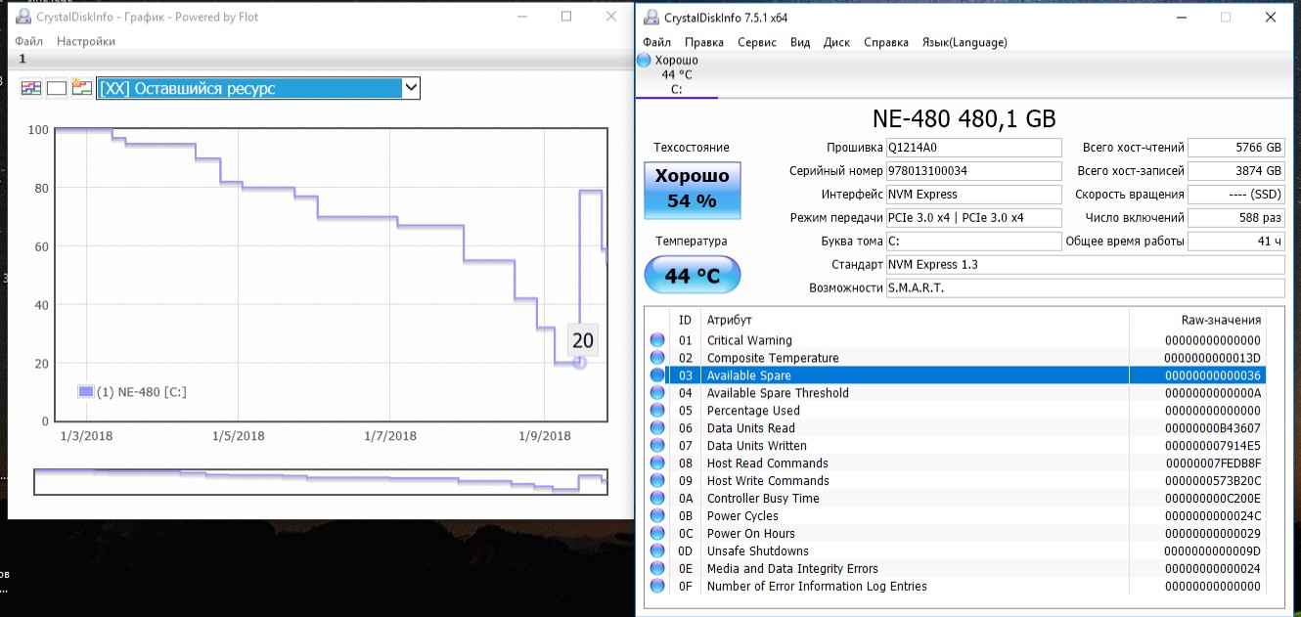Click the ID column header

point(685,320)
